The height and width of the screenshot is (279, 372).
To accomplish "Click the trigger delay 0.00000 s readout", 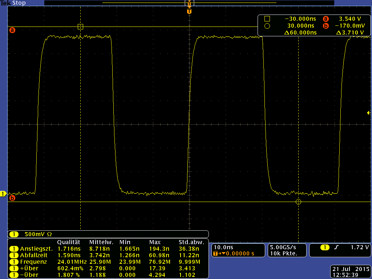I will tap(240, 254).
